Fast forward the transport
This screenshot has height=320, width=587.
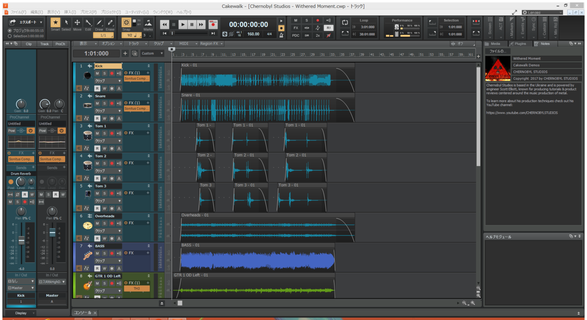[201, 24]
